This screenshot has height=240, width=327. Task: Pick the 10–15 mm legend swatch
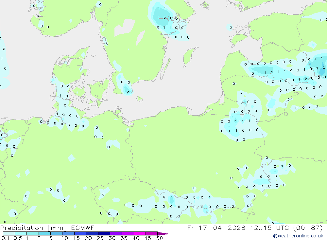[68, 233]
